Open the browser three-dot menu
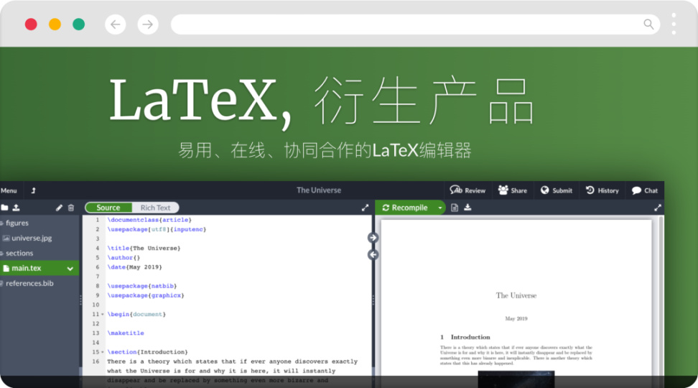Screen dimensions: 698x388 [674, 24]
